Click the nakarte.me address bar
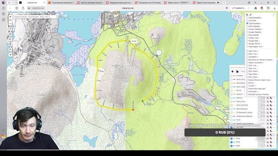This screenshot has height=156, width=278. coord(128,8)
